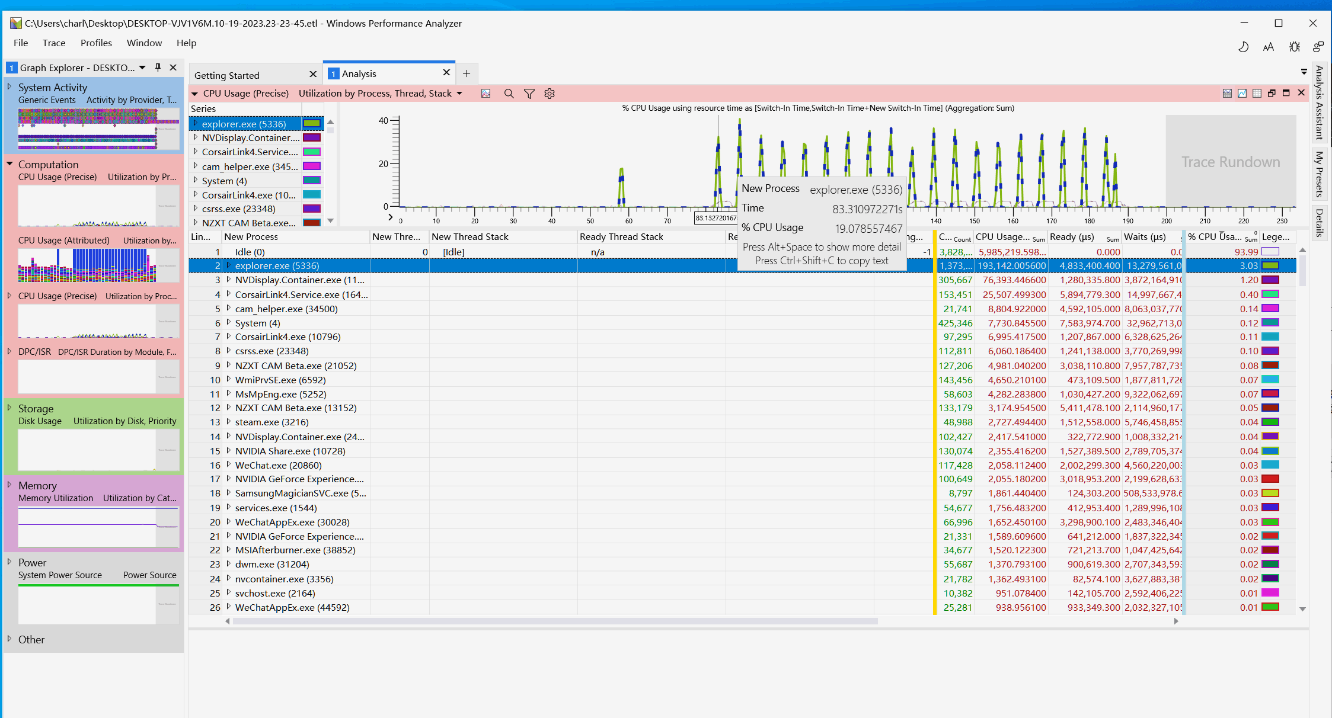Open view editor gear icon
Image resolution: width=1332 pixels, height=718 pixels.
pyautogui.click(x=550, y=94)
